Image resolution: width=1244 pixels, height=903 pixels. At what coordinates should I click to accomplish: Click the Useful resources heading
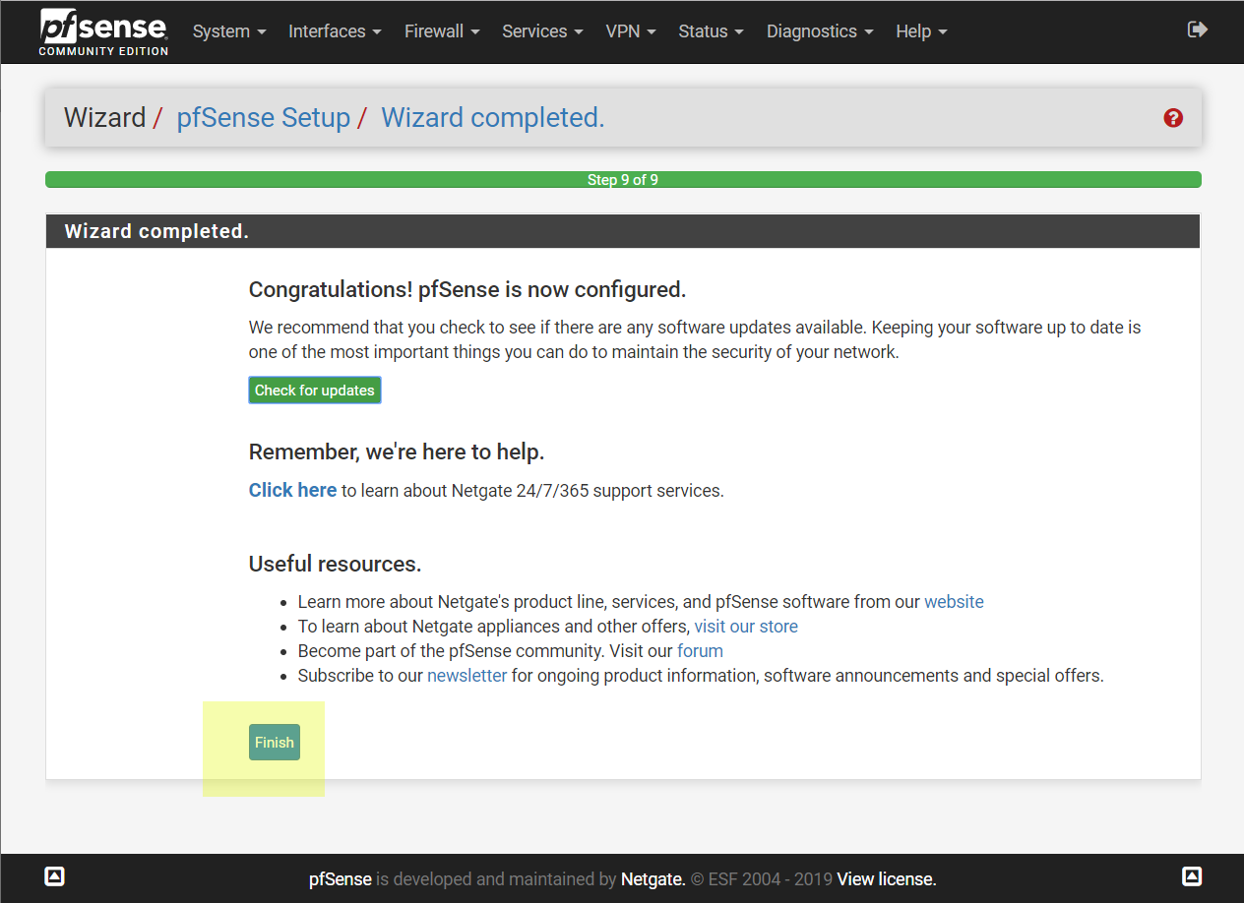[x=335, y=565]
